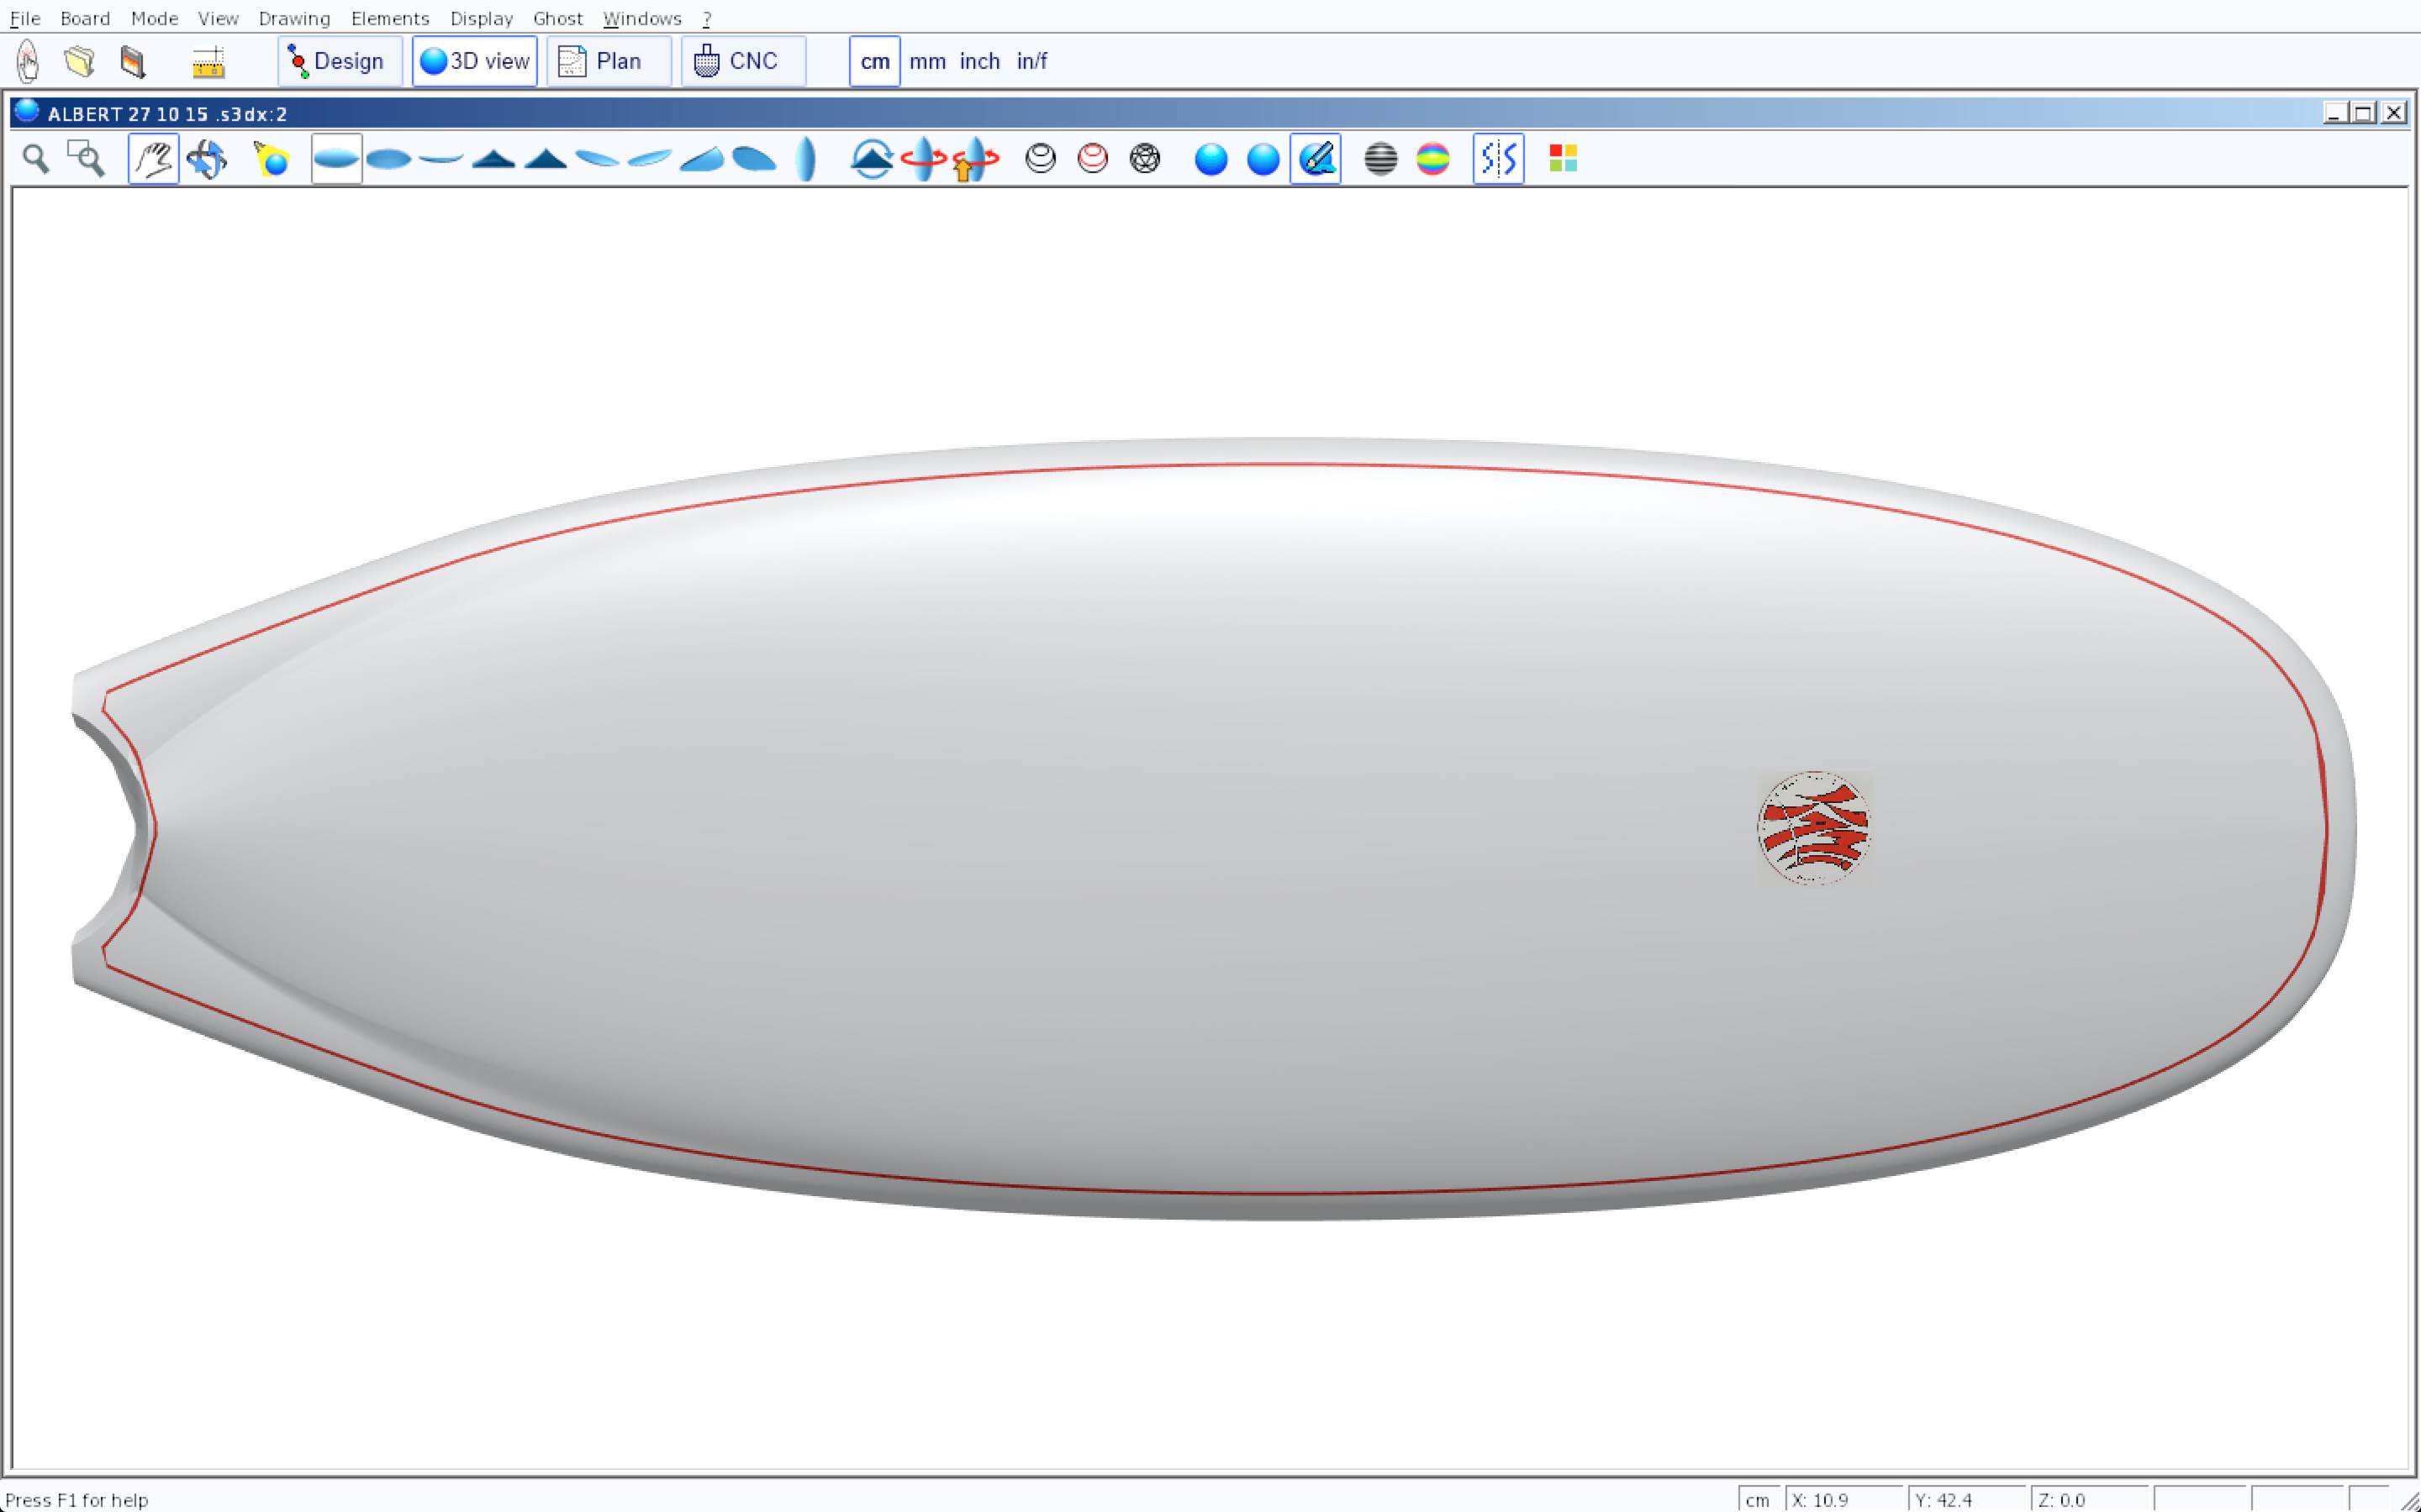Viewport: 2421px width, 1512px height.
Task: Open the Board menu
Action: [x=85, y=18]
